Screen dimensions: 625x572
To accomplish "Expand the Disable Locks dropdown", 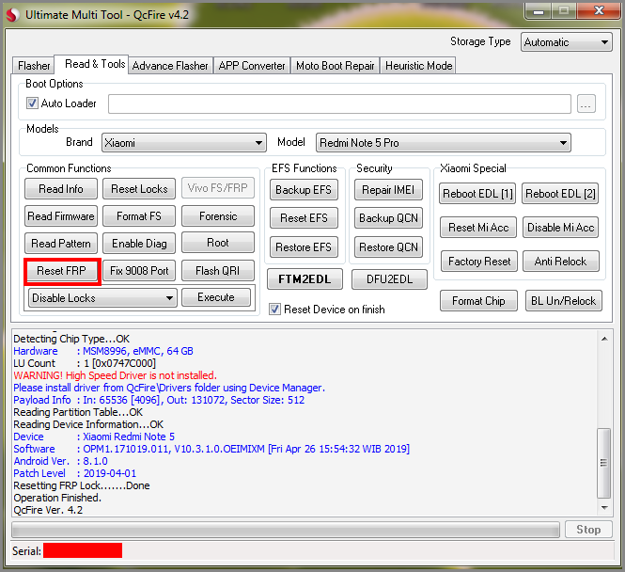I will (x=102, y=297).
